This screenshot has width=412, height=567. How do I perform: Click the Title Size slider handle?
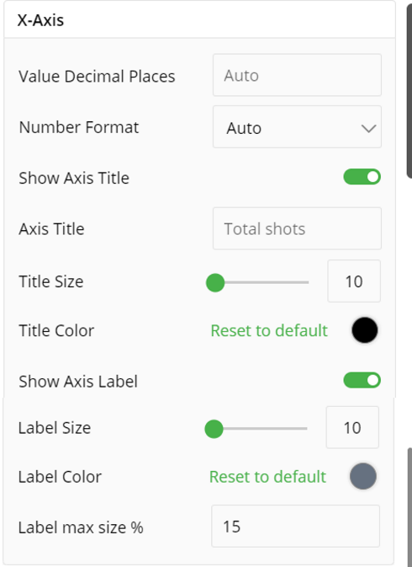coord(215,282)
